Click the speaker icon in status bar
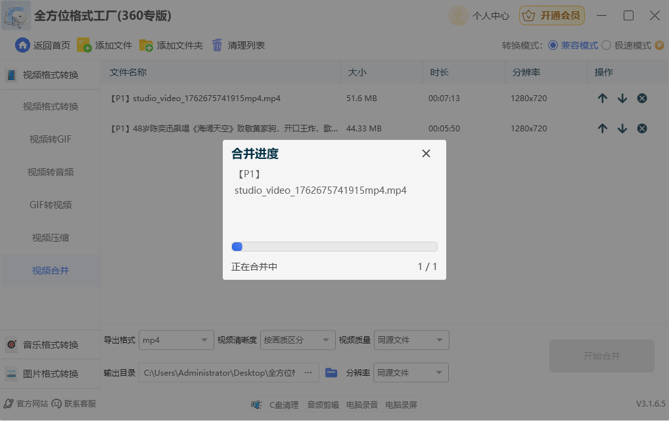Viewport: 669px width, 421px height. point(256,405)
